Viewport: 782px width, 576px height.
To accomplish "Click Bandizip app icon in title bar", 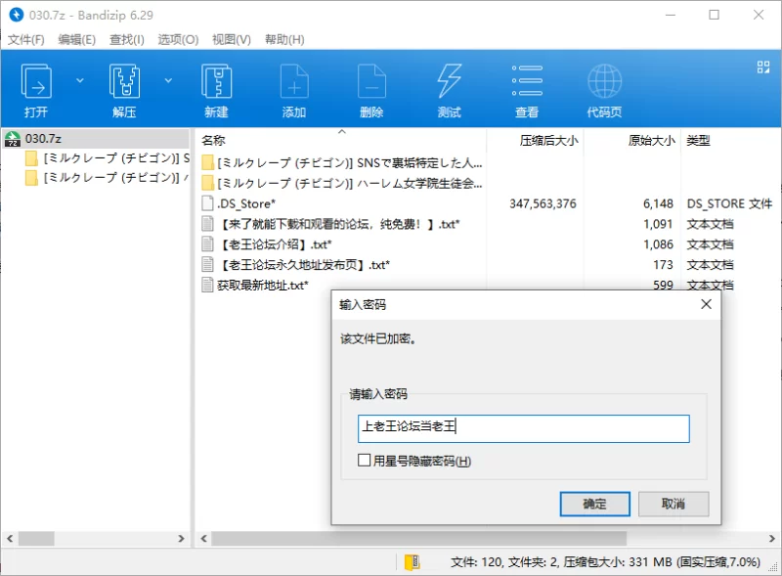I will [x=16, y=15].
